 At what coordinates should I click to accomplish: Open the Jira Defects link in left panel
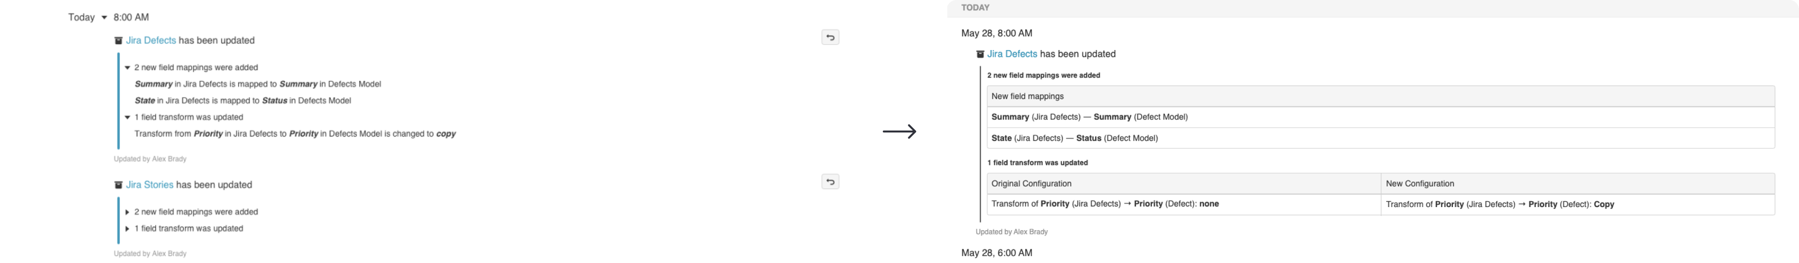click(x=151, y=40)
